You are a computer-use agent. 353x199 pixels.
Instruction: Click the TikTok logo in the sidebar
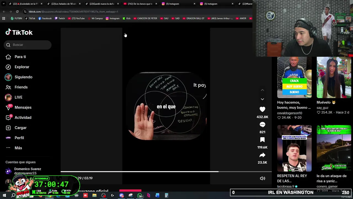[19, 32]
